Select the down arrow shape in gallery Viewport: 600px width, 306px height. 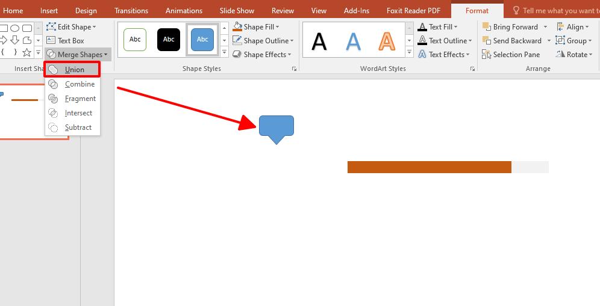tap(15, 40)
